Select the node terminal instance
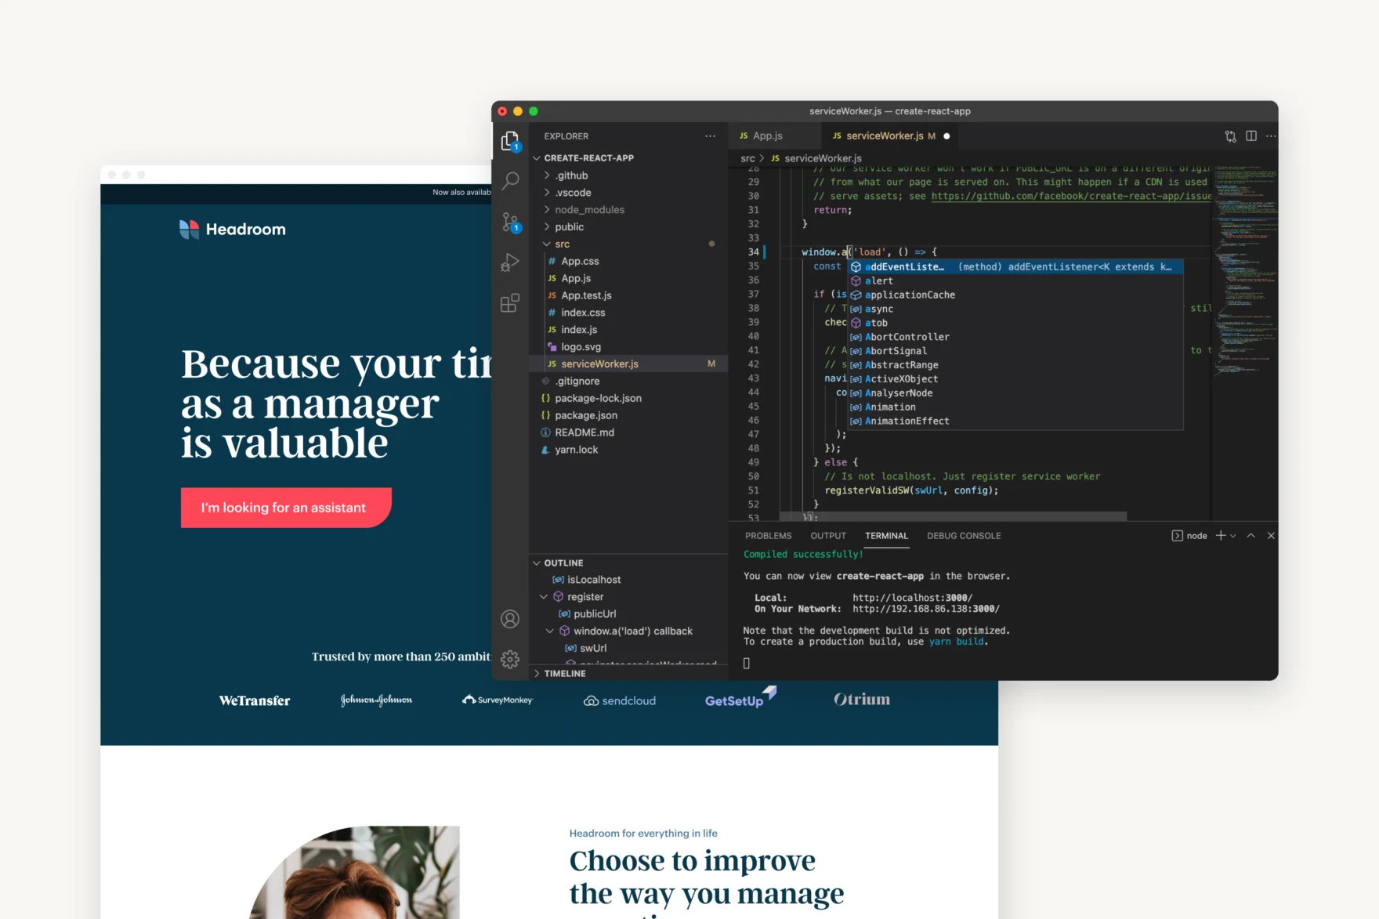This screenshot has height=919, width=1379. (x=1189, y=536)
